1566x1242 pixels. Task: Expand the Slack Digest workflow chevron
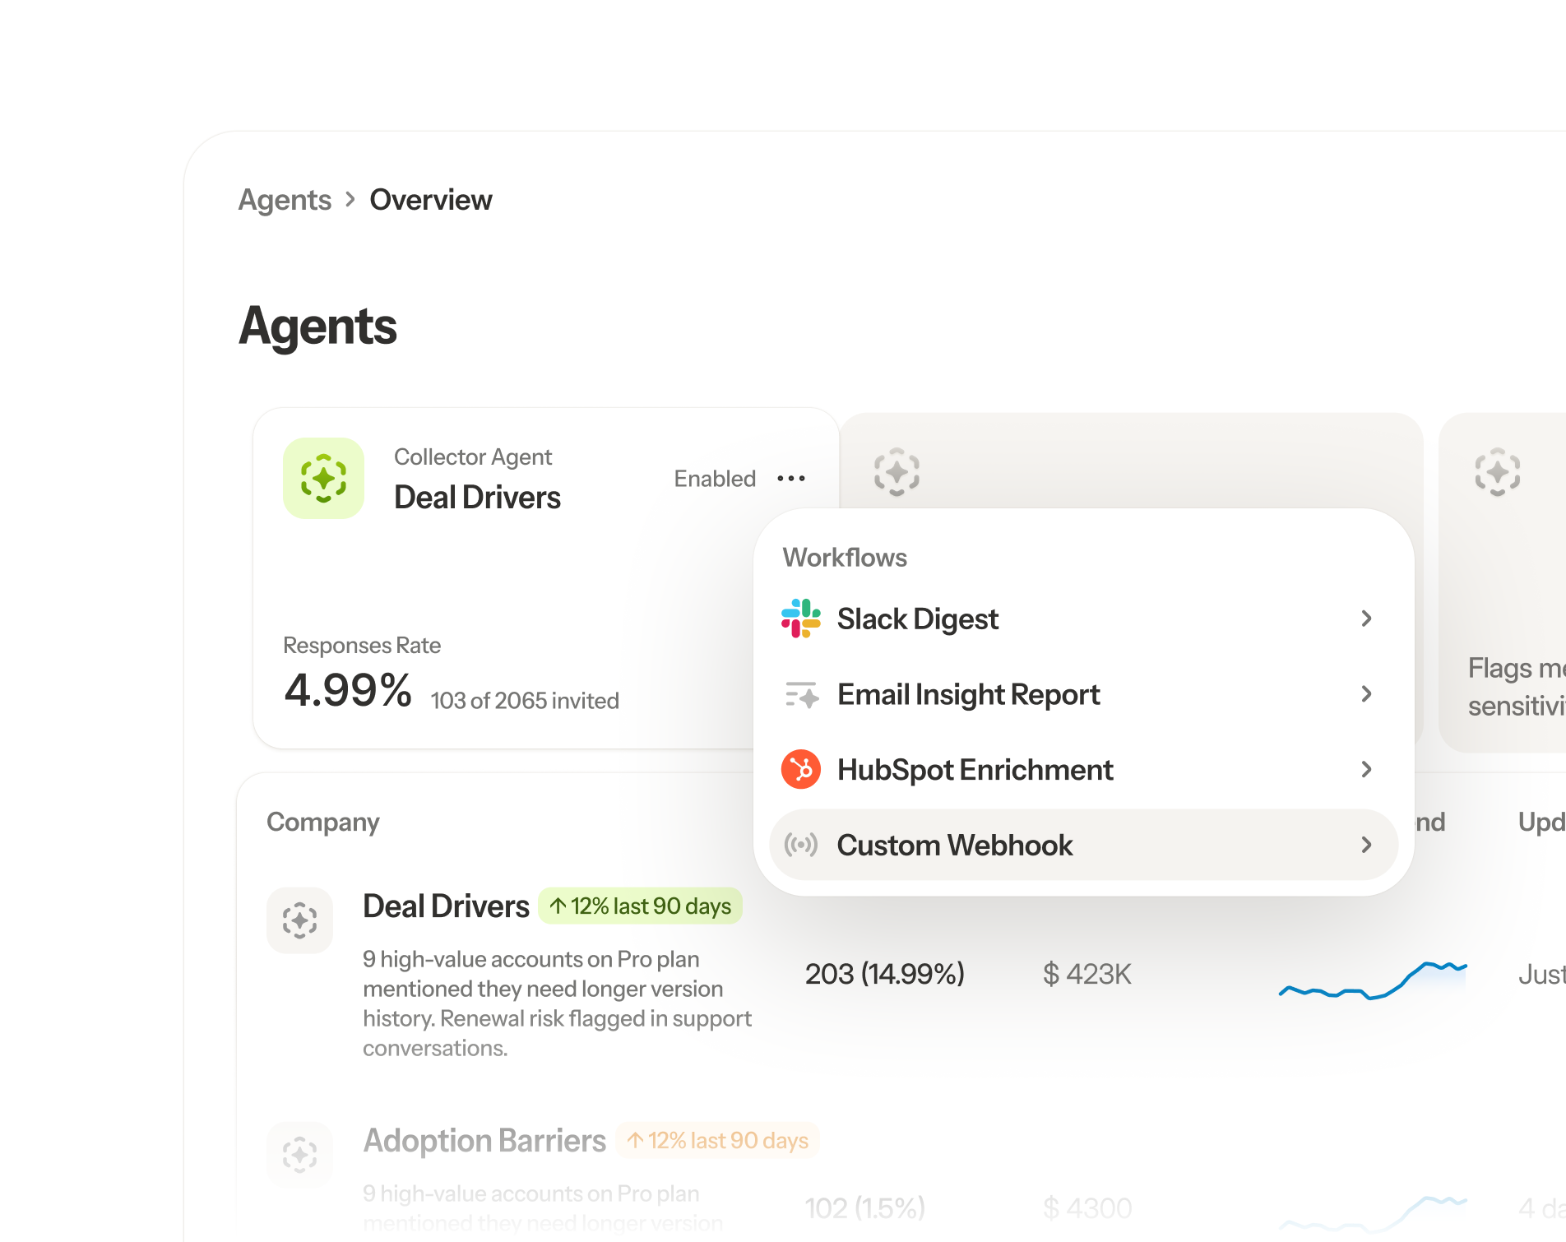click(x=1368, y=619)
